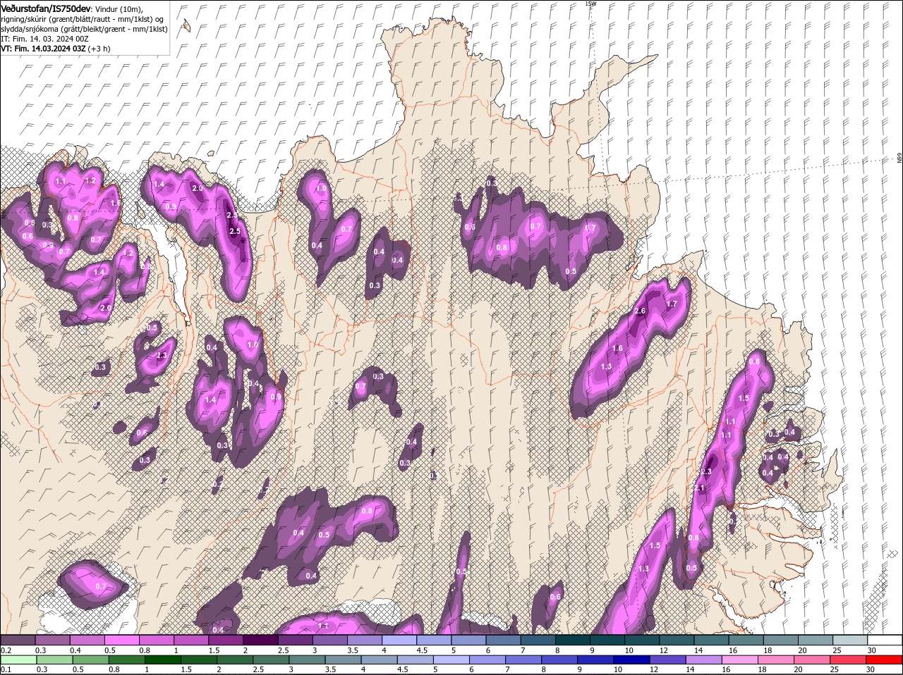Image resolution: width=903 pixels, height=675 pixels.
Task: Select the lower legend swatch between 0.5 and 0.8
Action: pos(91,660)
